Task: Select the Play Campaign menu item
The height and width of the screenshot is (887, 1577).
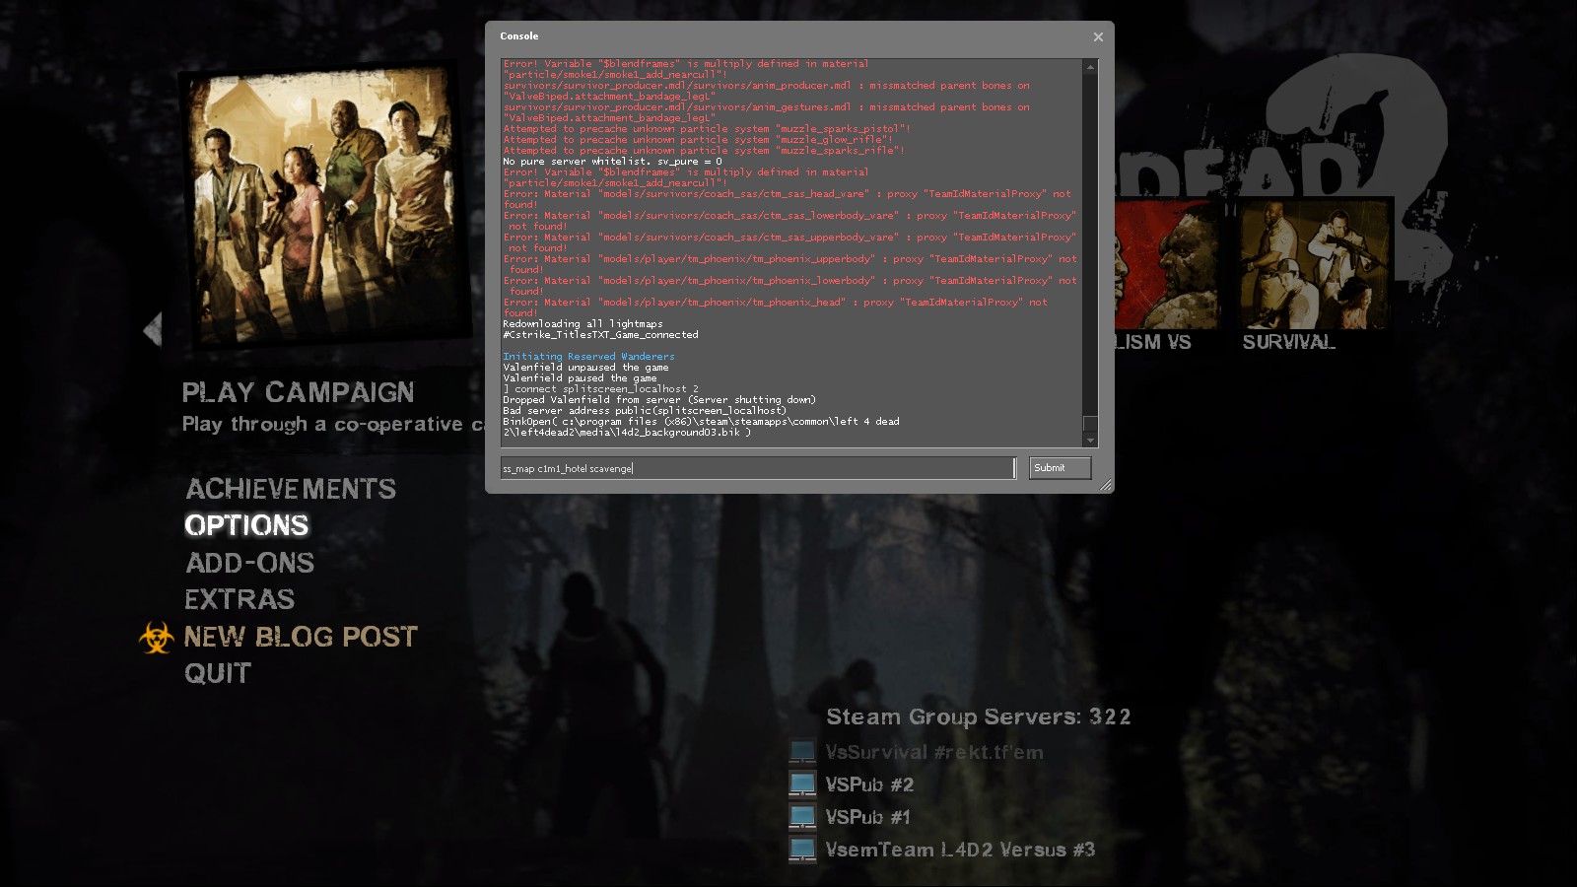Action: (x=298, y=392)
